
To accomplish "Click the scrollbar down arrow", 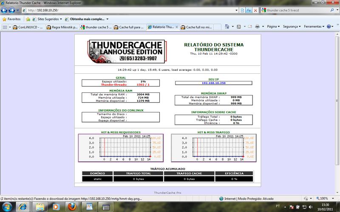I will [337, 193].
